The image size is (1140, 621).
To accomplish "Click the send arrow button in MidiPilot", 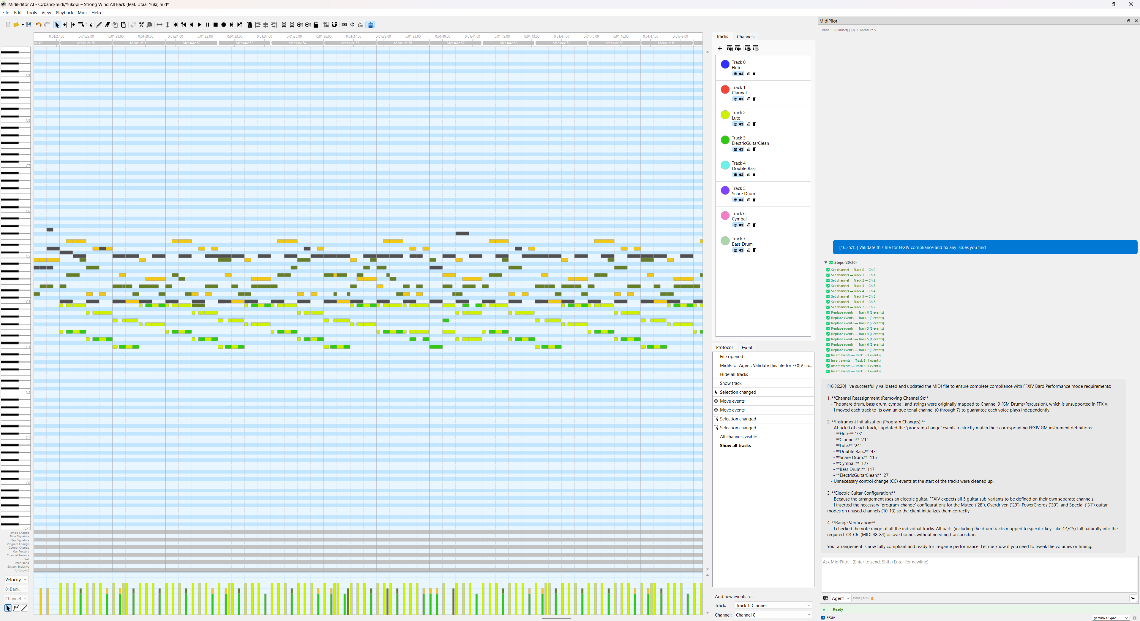I will pos(1133,598).
